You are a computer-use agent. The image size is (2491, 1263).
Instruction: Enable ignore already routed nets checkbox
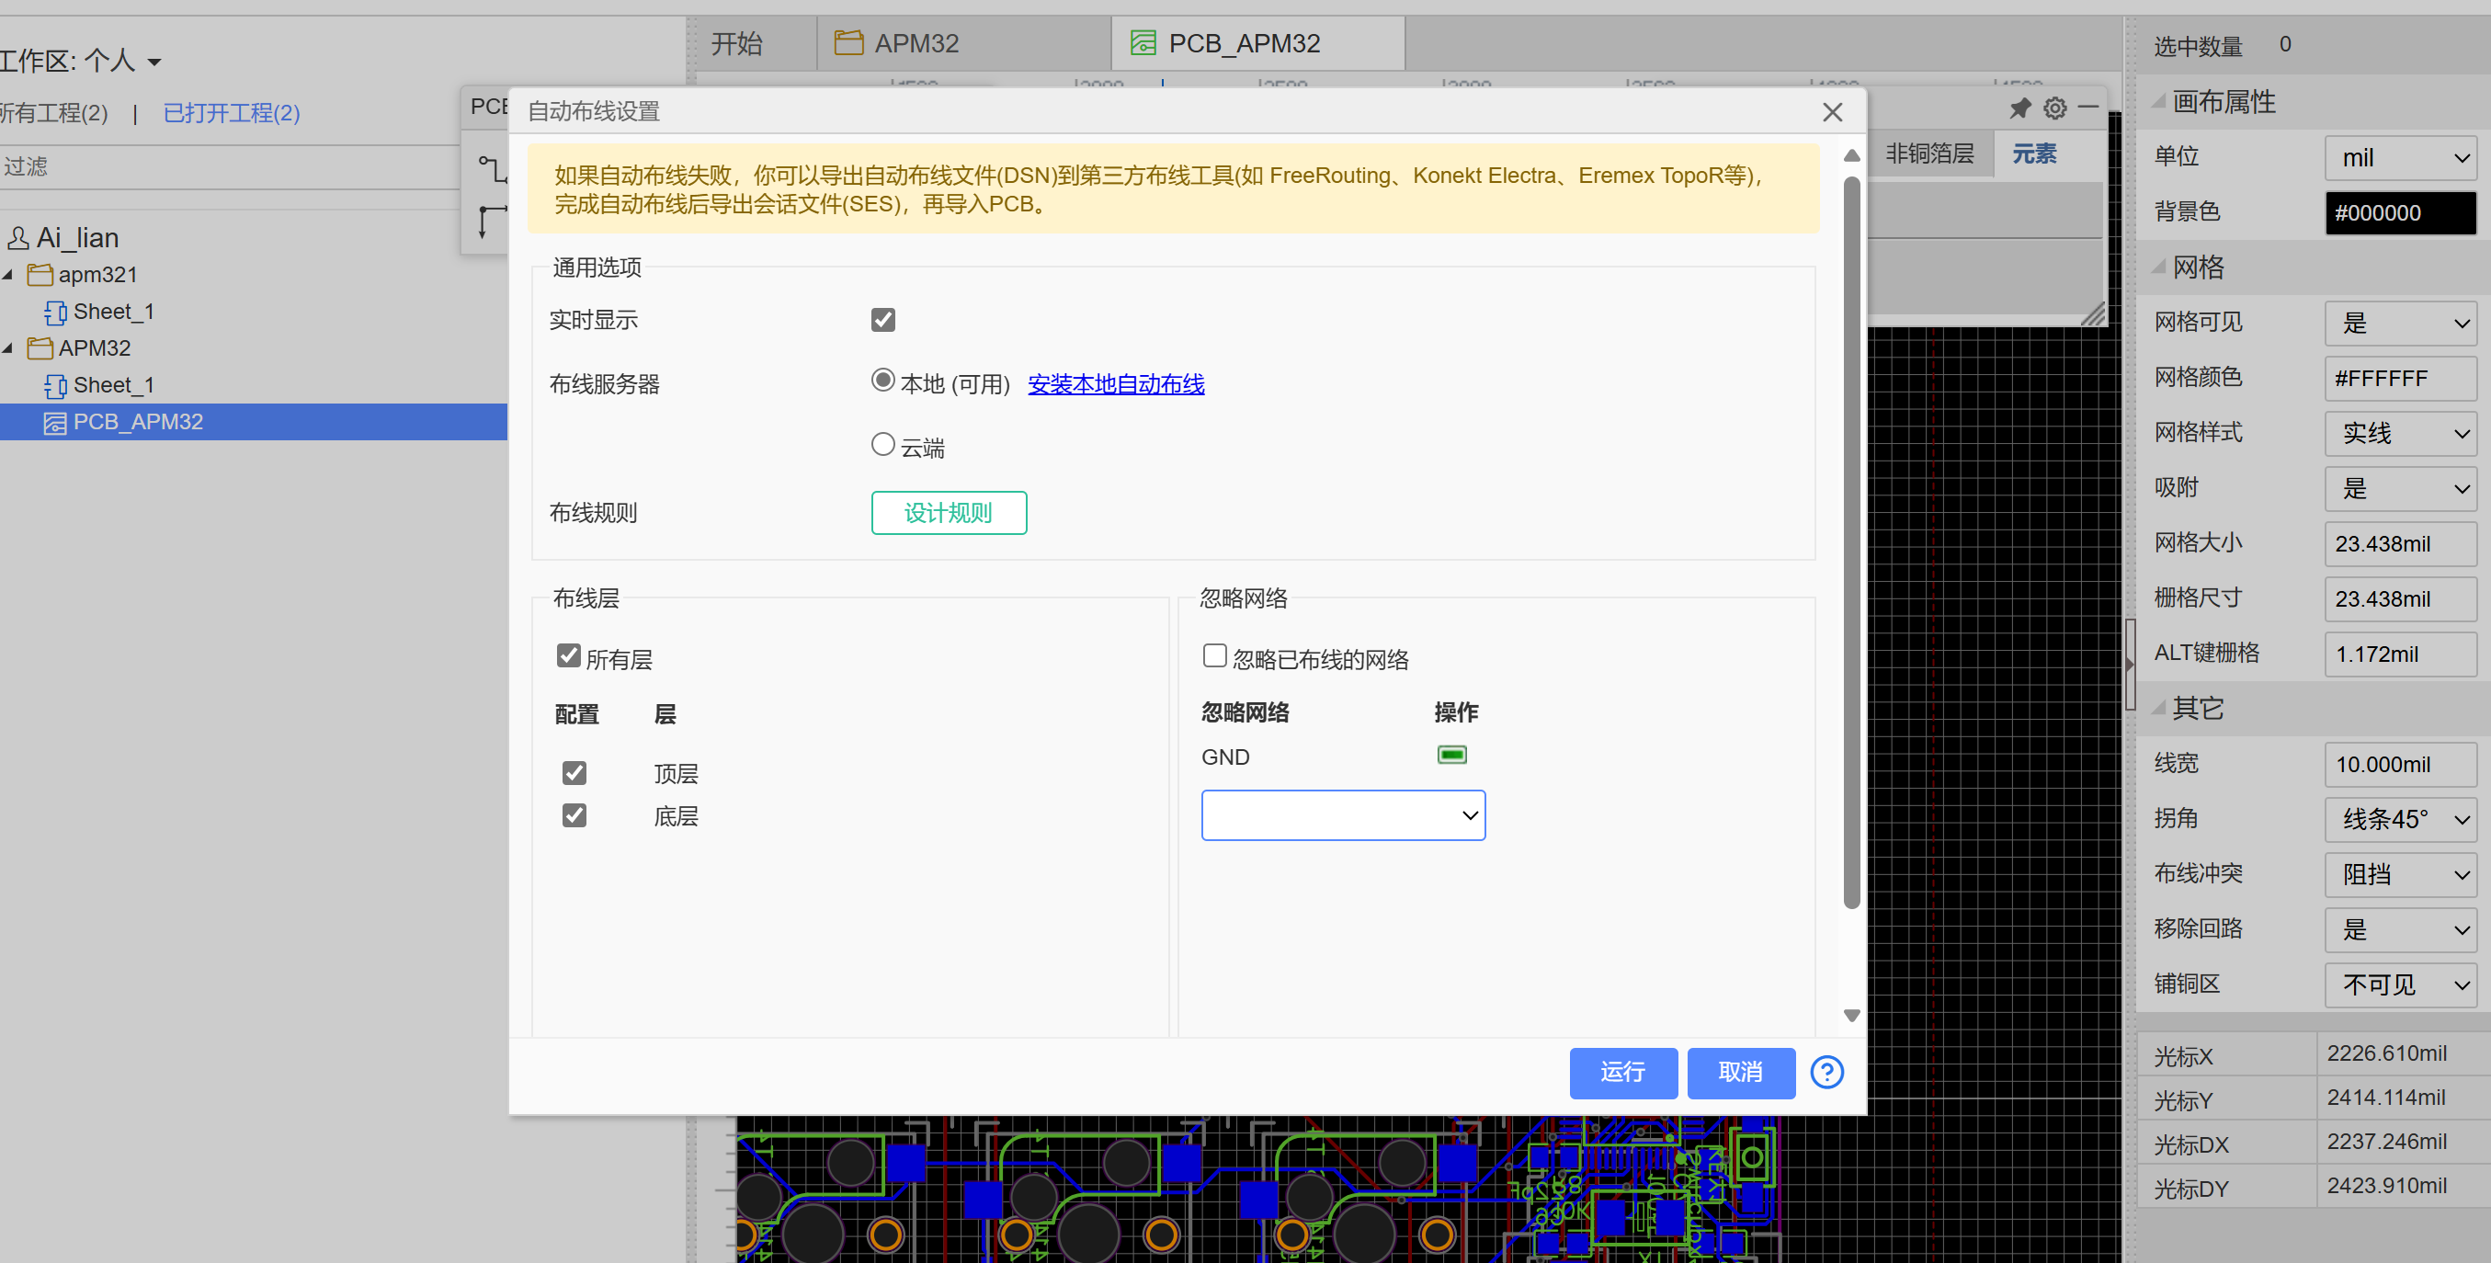point(1213,656)
